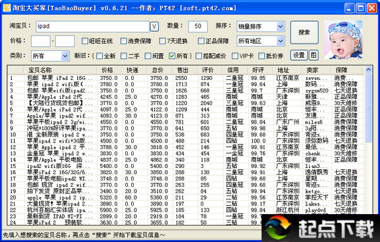Click address 浙江杭州 in row 22

coord(288,210)
